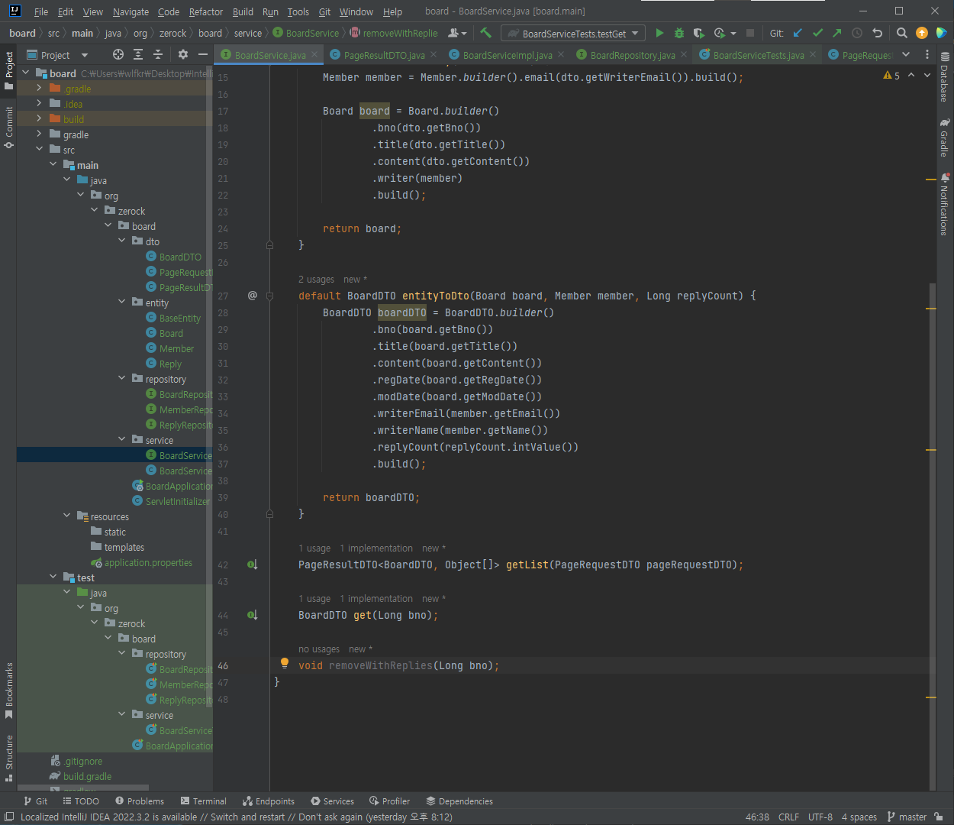Update project with the blue Git arrow
Viewport: 954px width, 825px height.
tap(798, 33)
